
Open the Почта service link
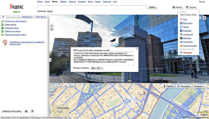pos(47,2)
